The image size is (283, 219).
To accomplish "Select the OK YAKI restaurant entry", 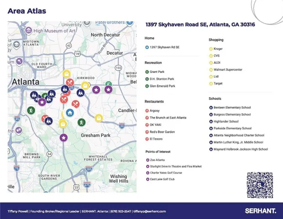I will [x=155, y=125].
